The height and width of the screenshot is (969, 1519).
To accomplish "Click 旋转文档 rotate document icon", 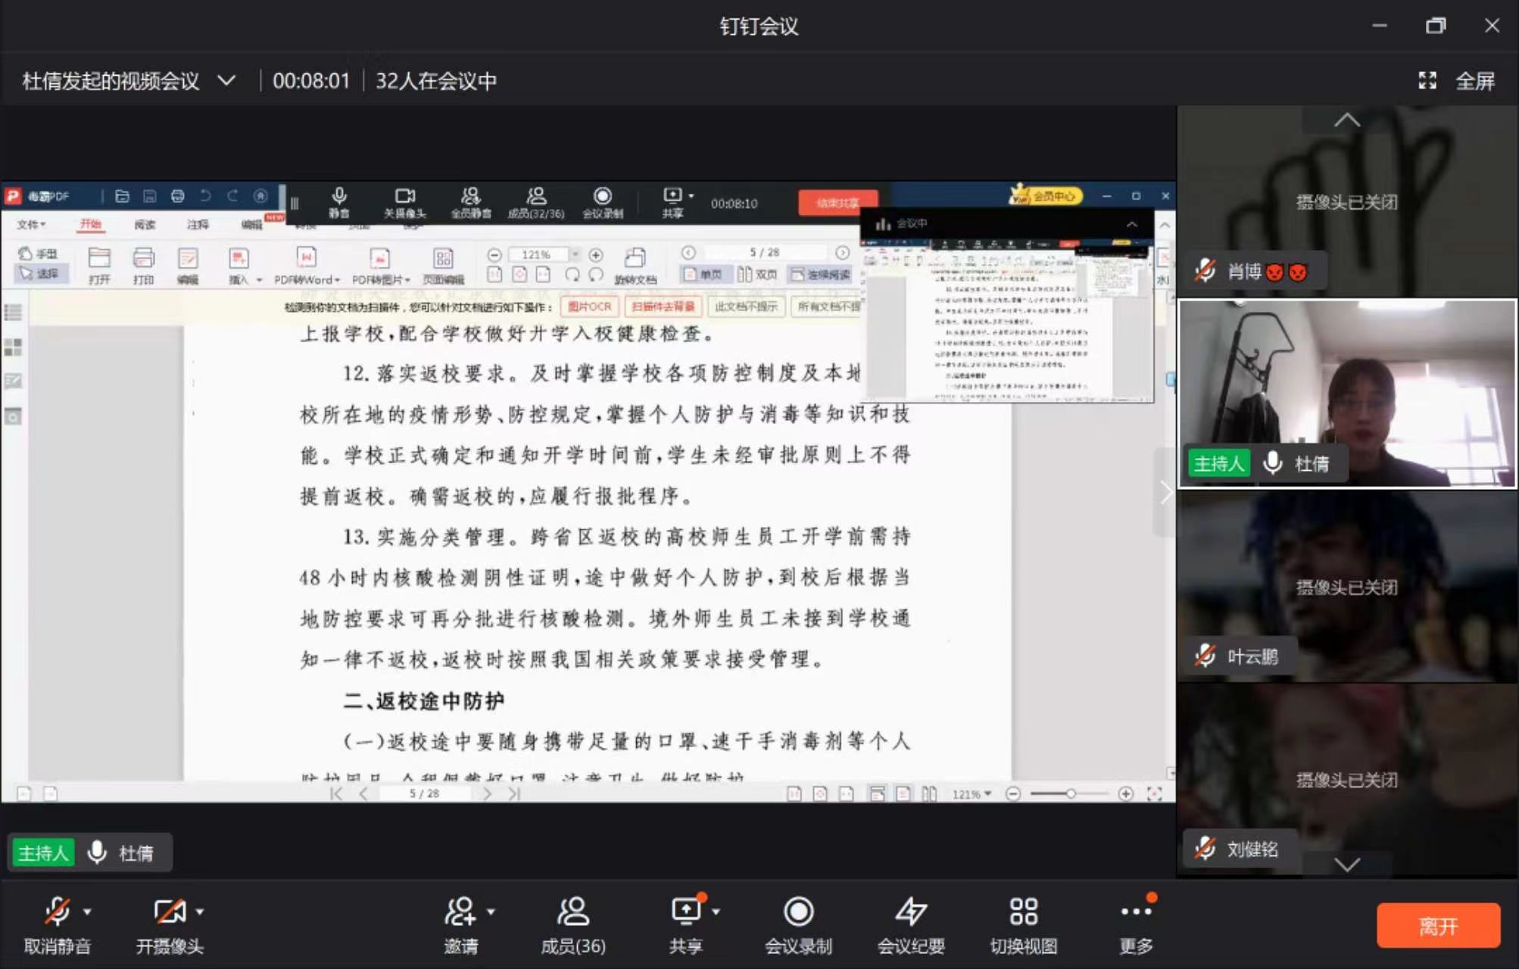I will (x=635, y=266).
